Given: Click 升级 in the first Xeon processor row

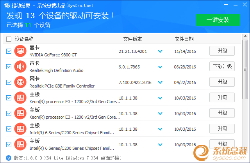Looking at the screenshot, I should click(x=222, y=98).
